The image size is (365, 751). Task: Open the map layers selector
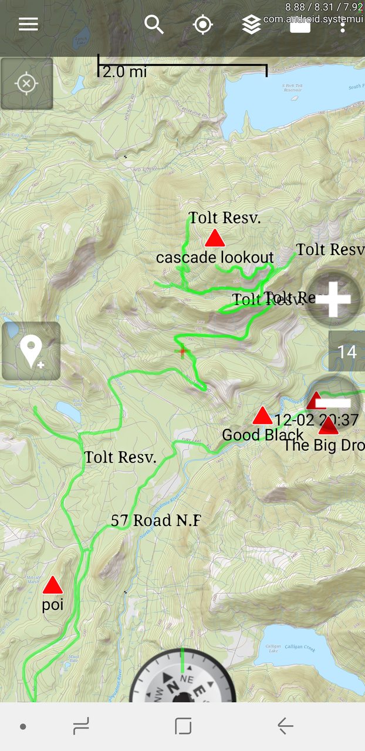pos(251,25)
